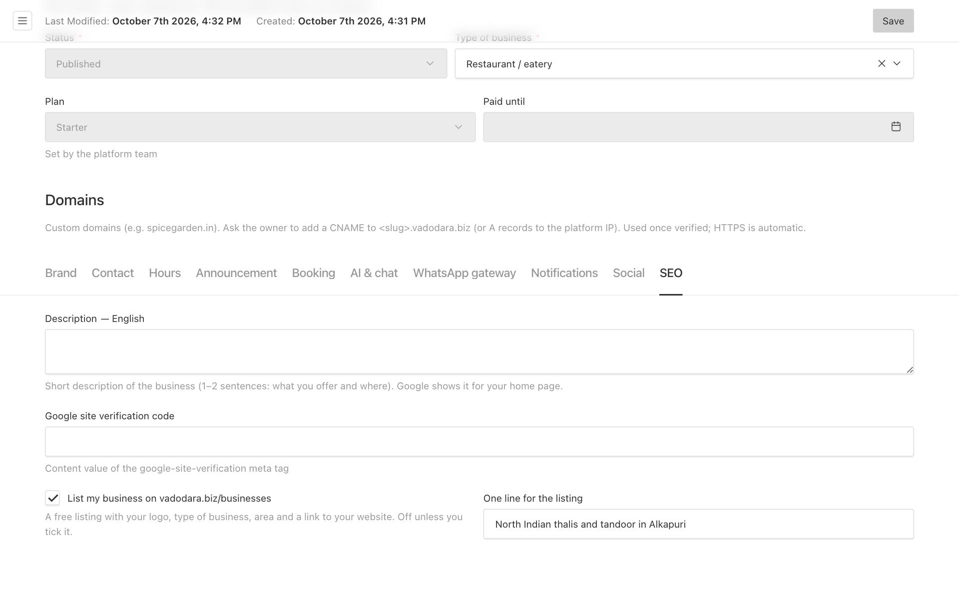Go to the Announcement tab
Screen dimensions: 959x599
pyautogui.click(x=236, y=273)
